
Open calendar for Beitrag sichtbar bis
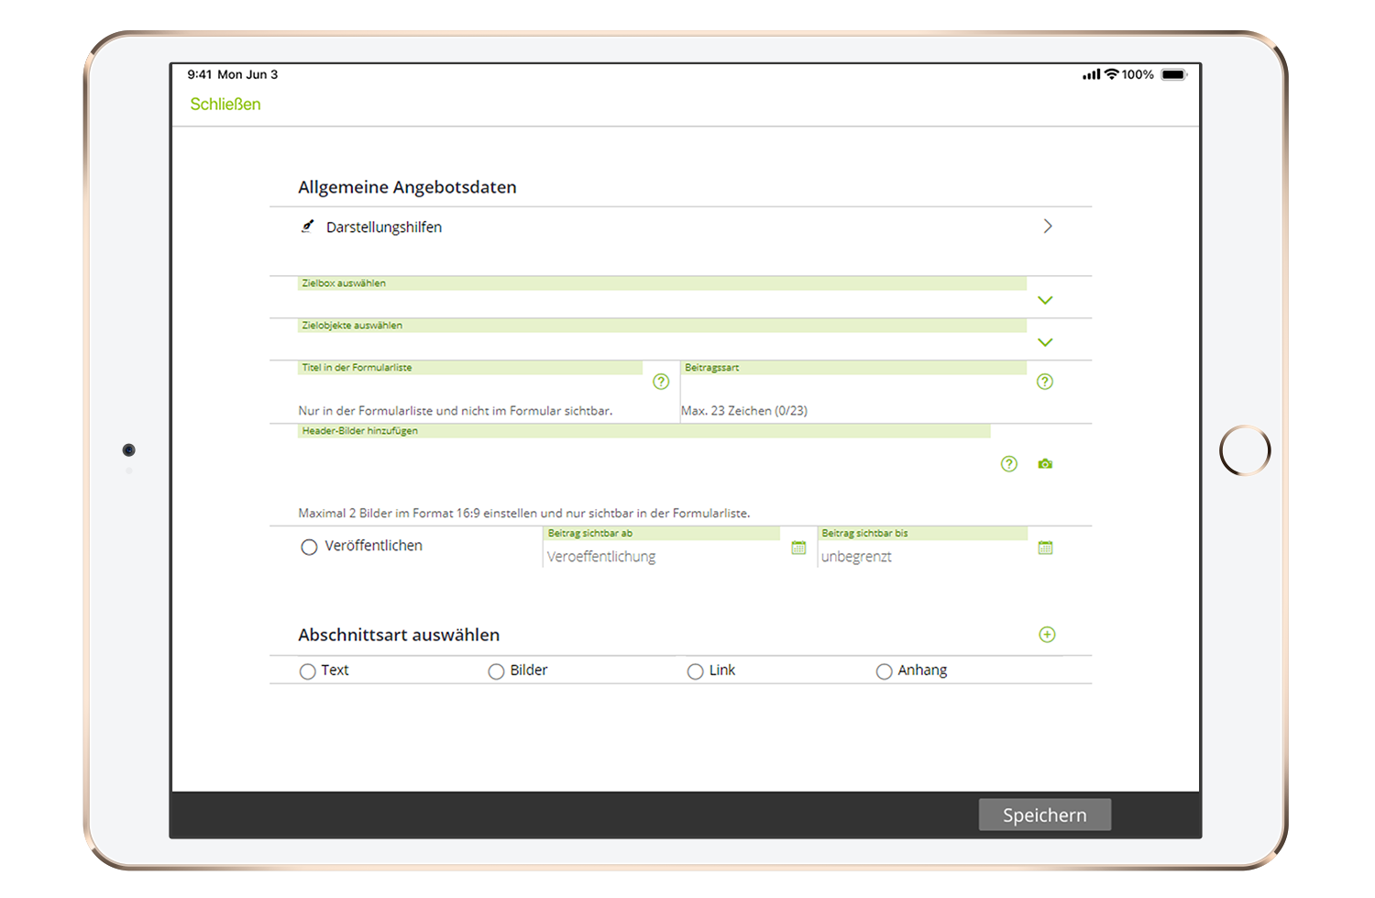[1045, 548]
